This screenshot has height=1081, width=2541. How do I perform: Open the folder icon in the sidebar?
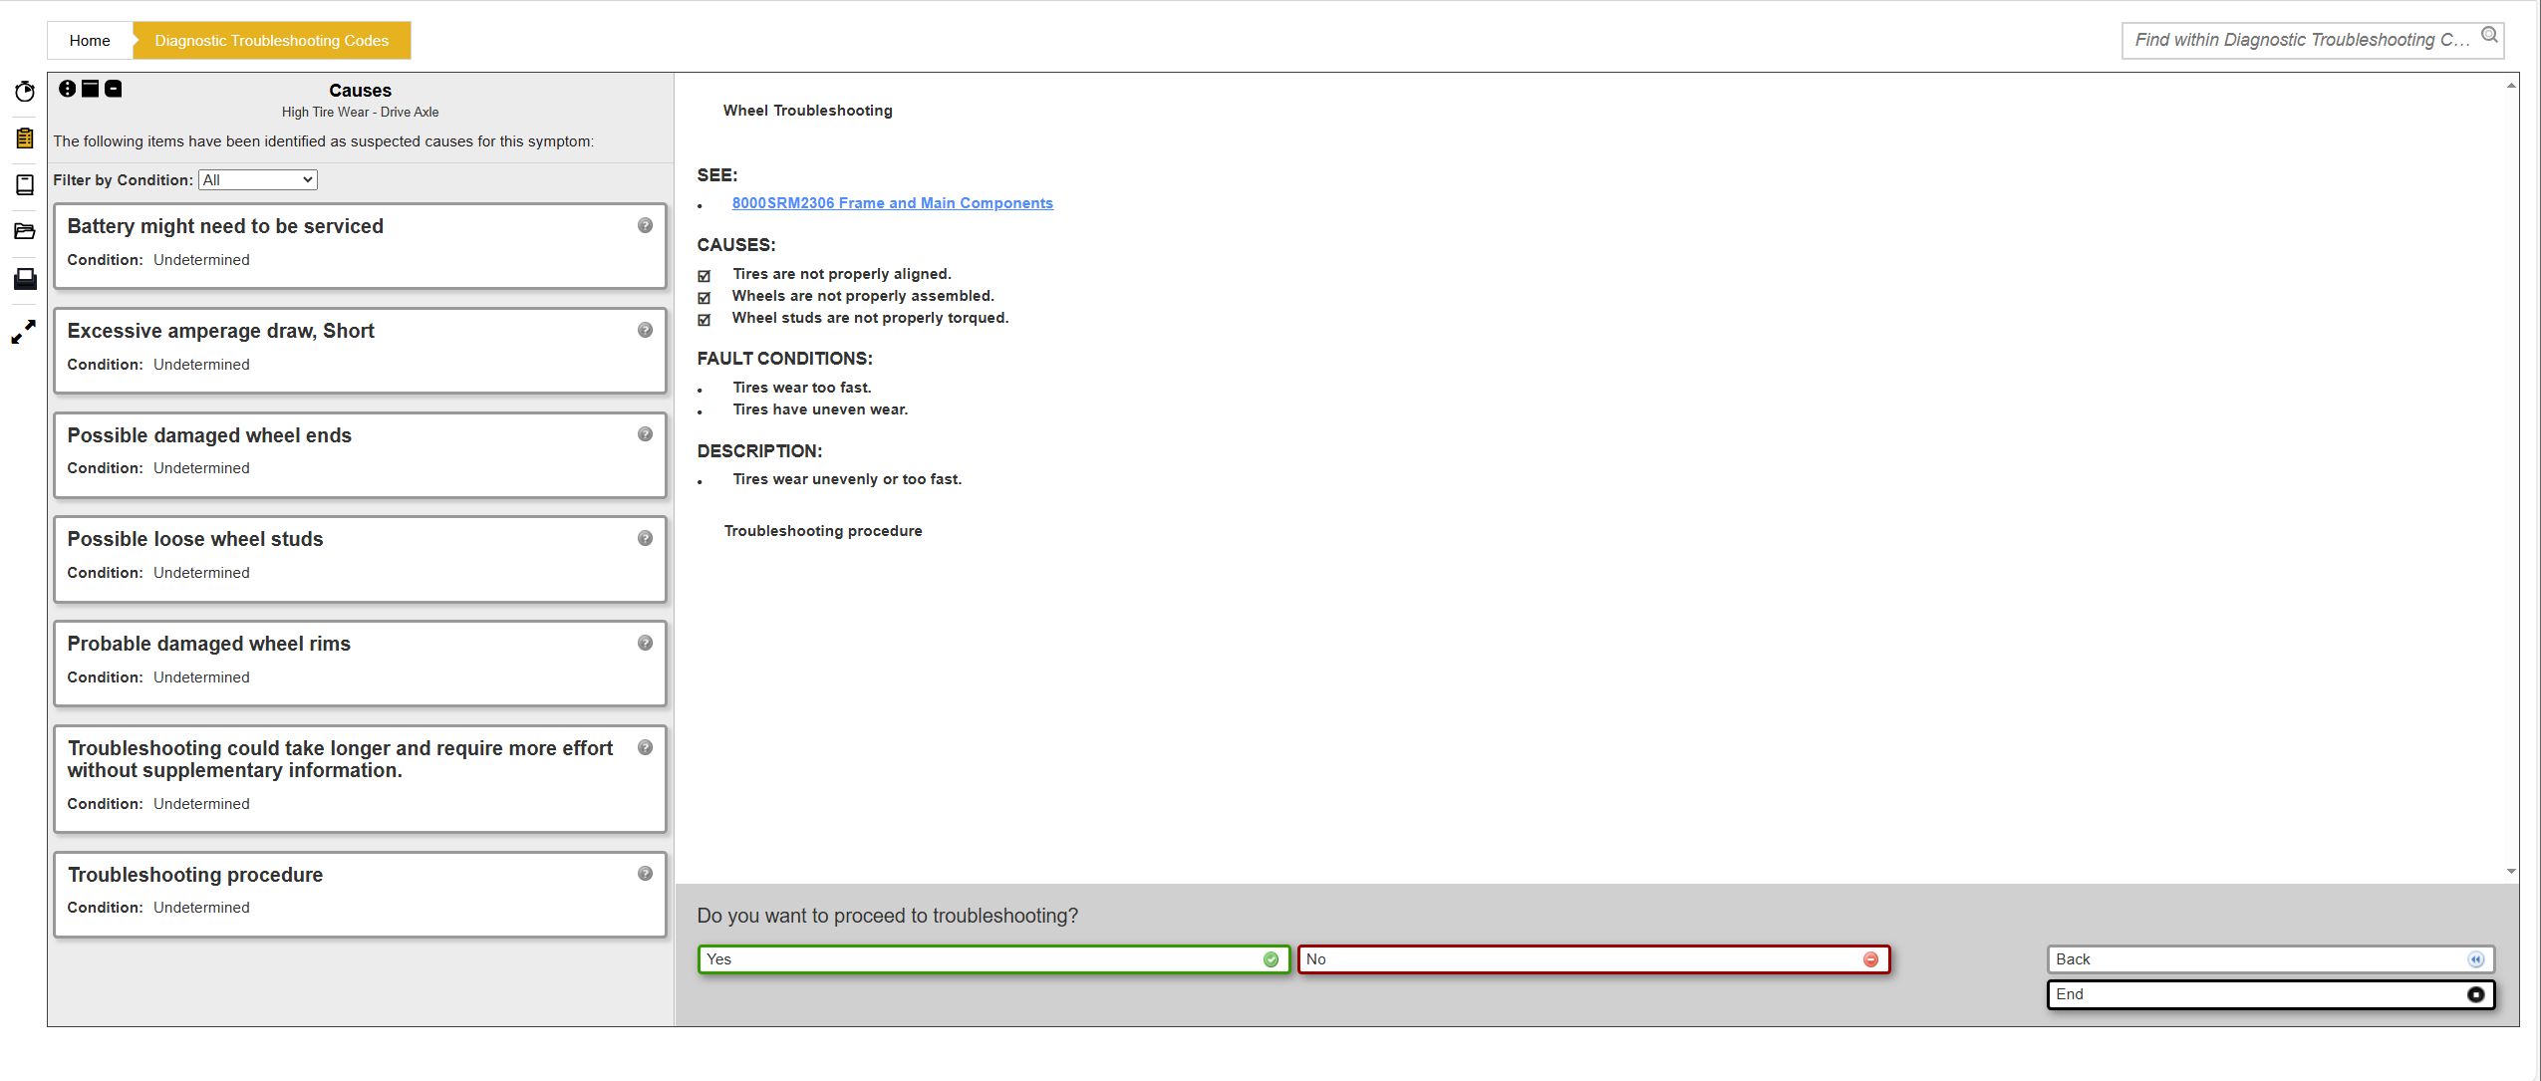click(25, 231)
